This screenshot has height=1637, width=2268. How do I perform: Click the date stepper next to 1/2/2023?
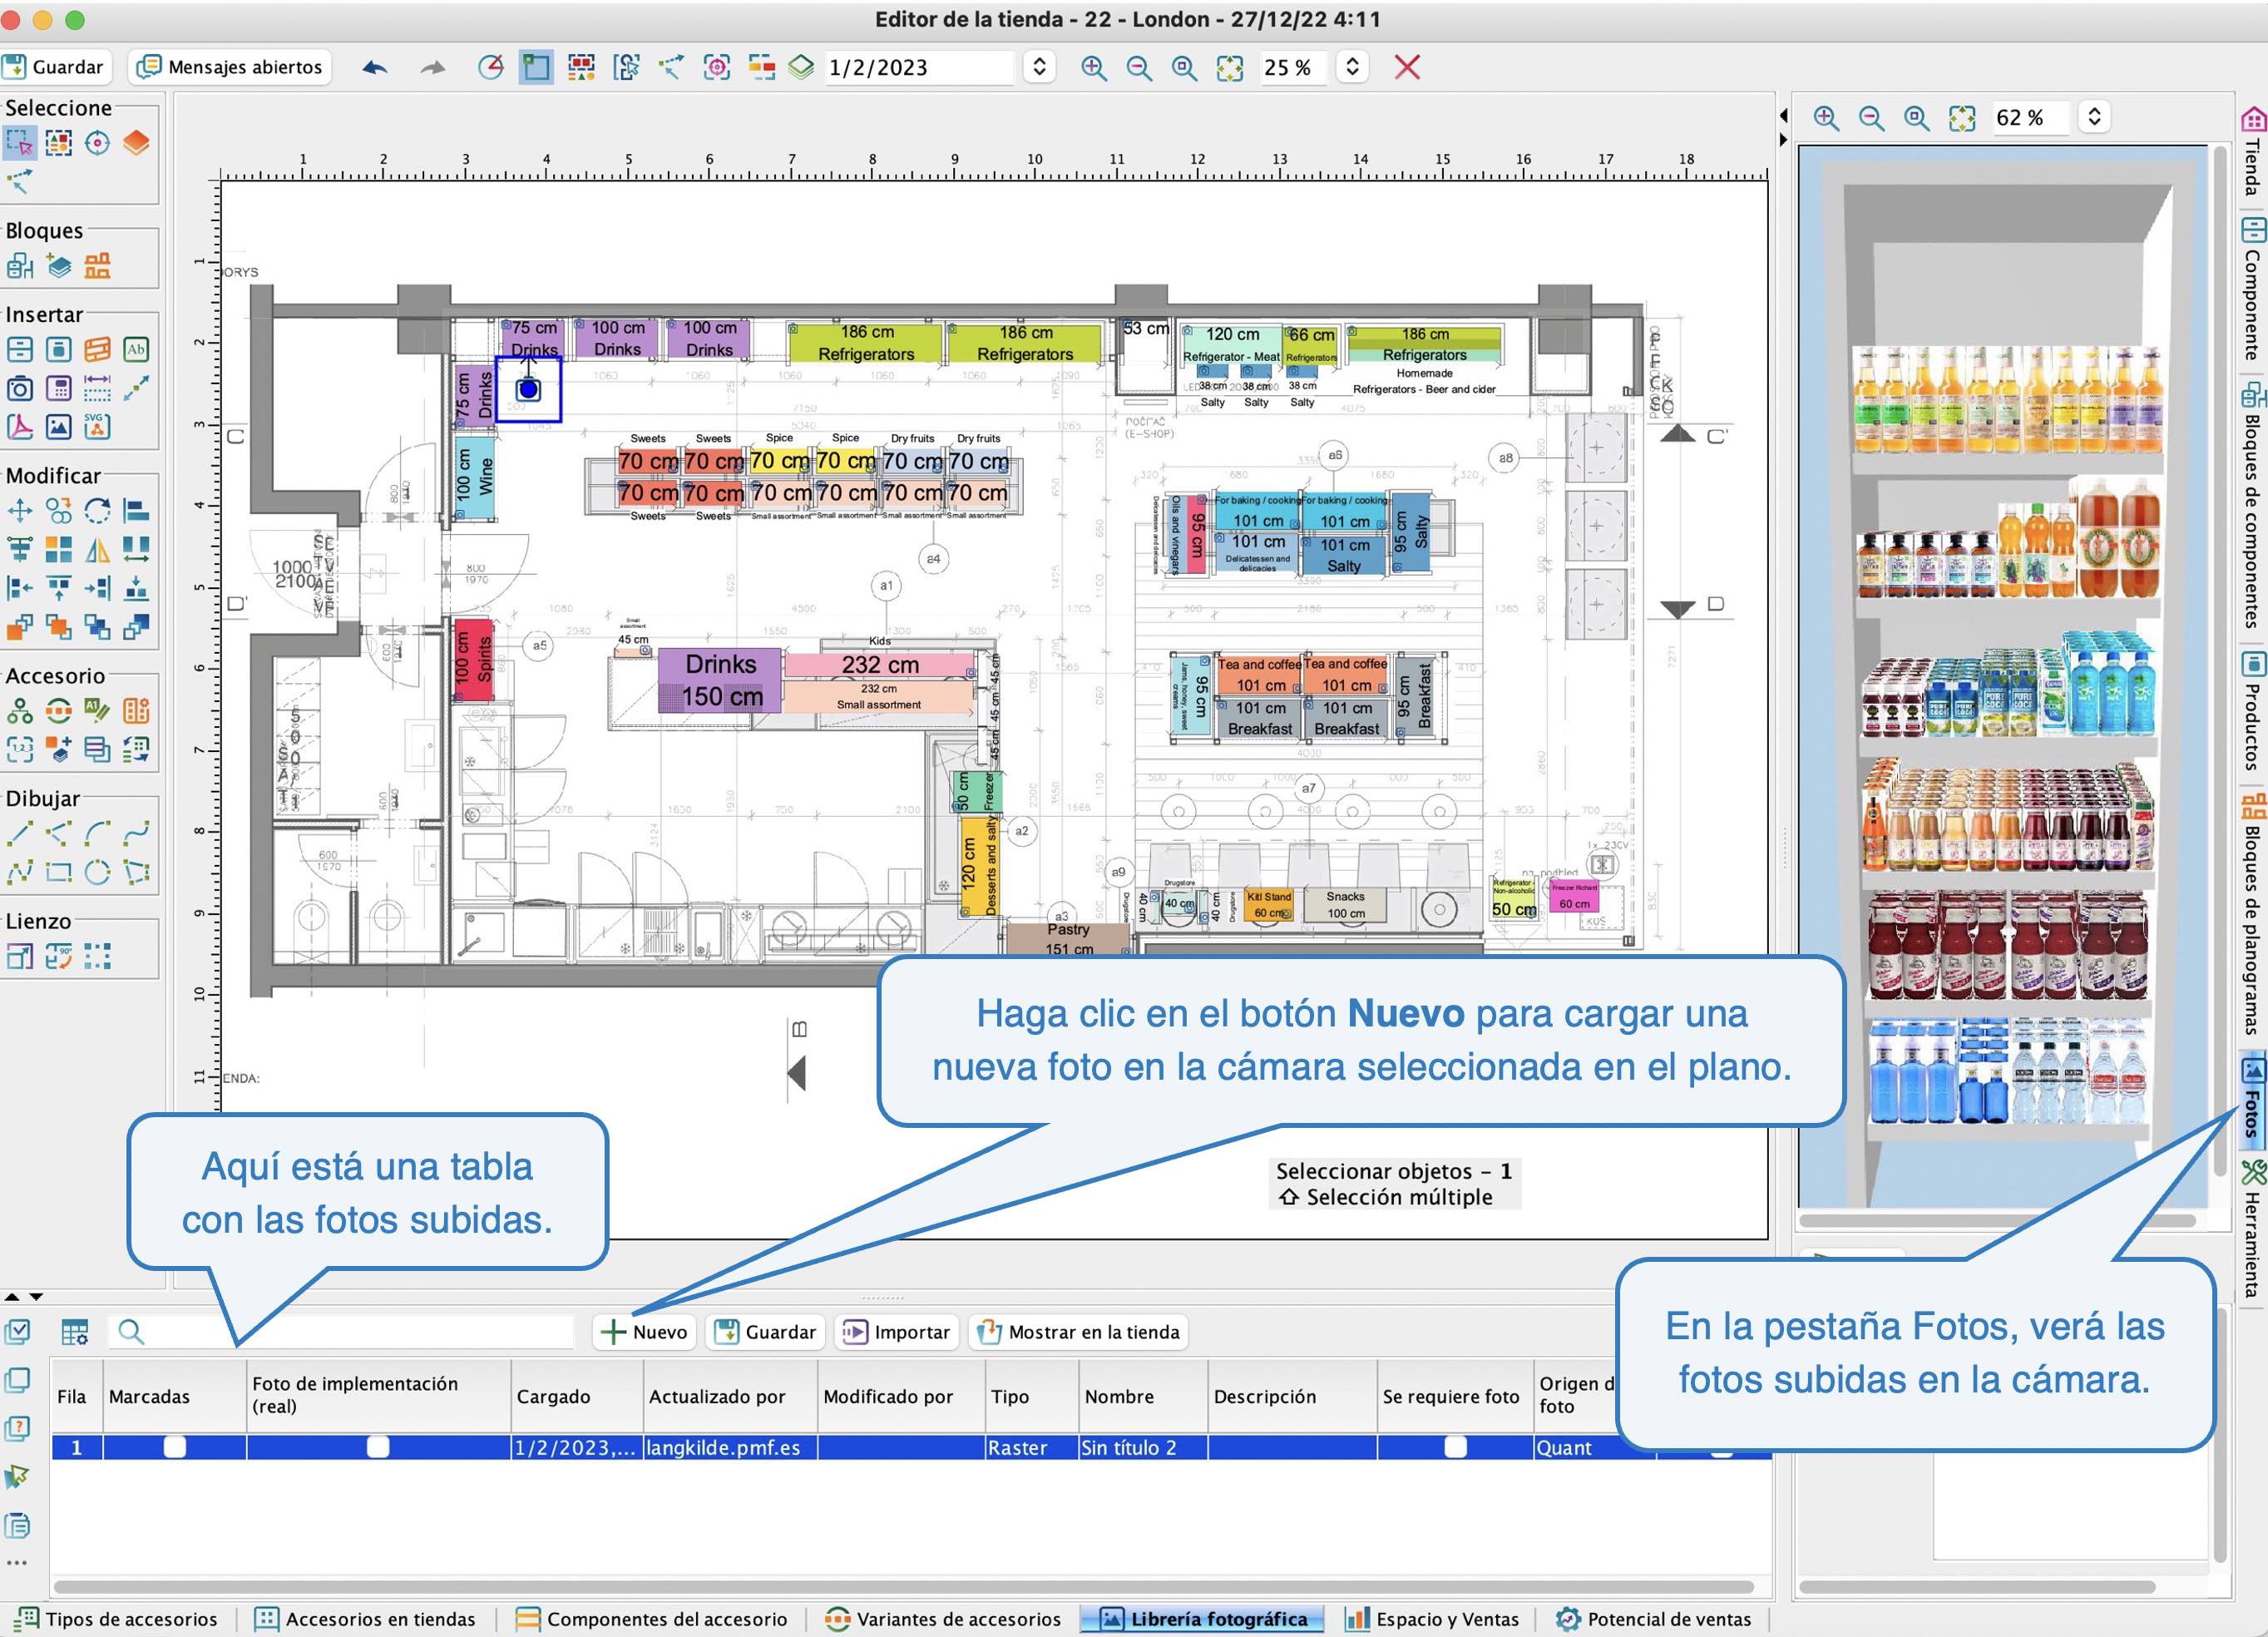coord(1040,67)
